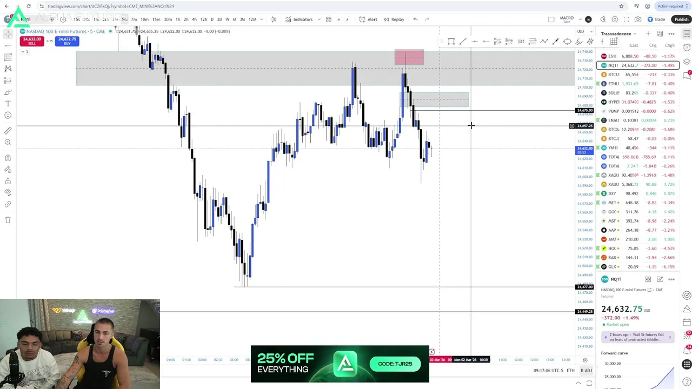Select the 10m timeframe
This screenshot has height=389, width=692.
coord(144,19)
